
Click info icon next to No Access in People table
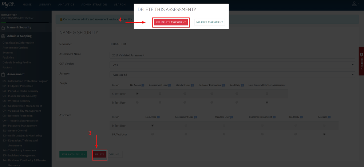pos(143,86)
